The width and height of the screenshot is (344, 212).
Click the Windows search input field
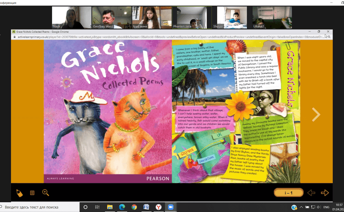(41, 207)
